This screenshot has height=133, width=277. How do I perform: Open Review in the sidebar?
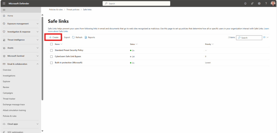tap(6, 87)
